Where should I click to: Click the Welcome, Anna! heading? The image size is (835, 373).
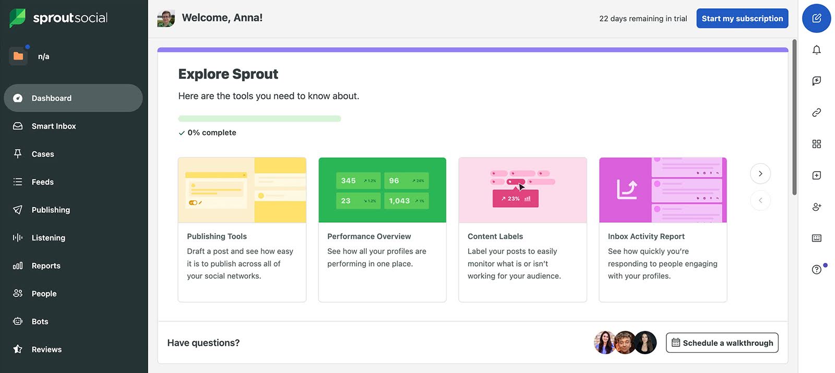pyautogui.click(x=222, y=18)
